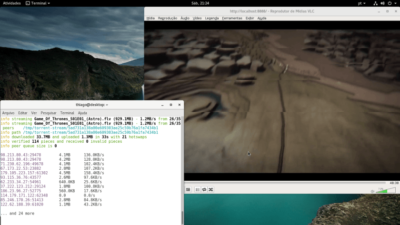Expand the Terminal app menu in top bar

[x=39, y=3]
